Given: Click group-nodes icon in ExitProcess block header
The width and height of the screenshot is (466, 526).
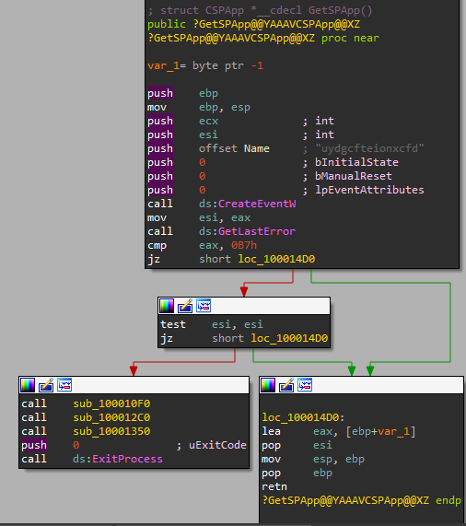Looking at the screenshot, I should coord(64,385).
